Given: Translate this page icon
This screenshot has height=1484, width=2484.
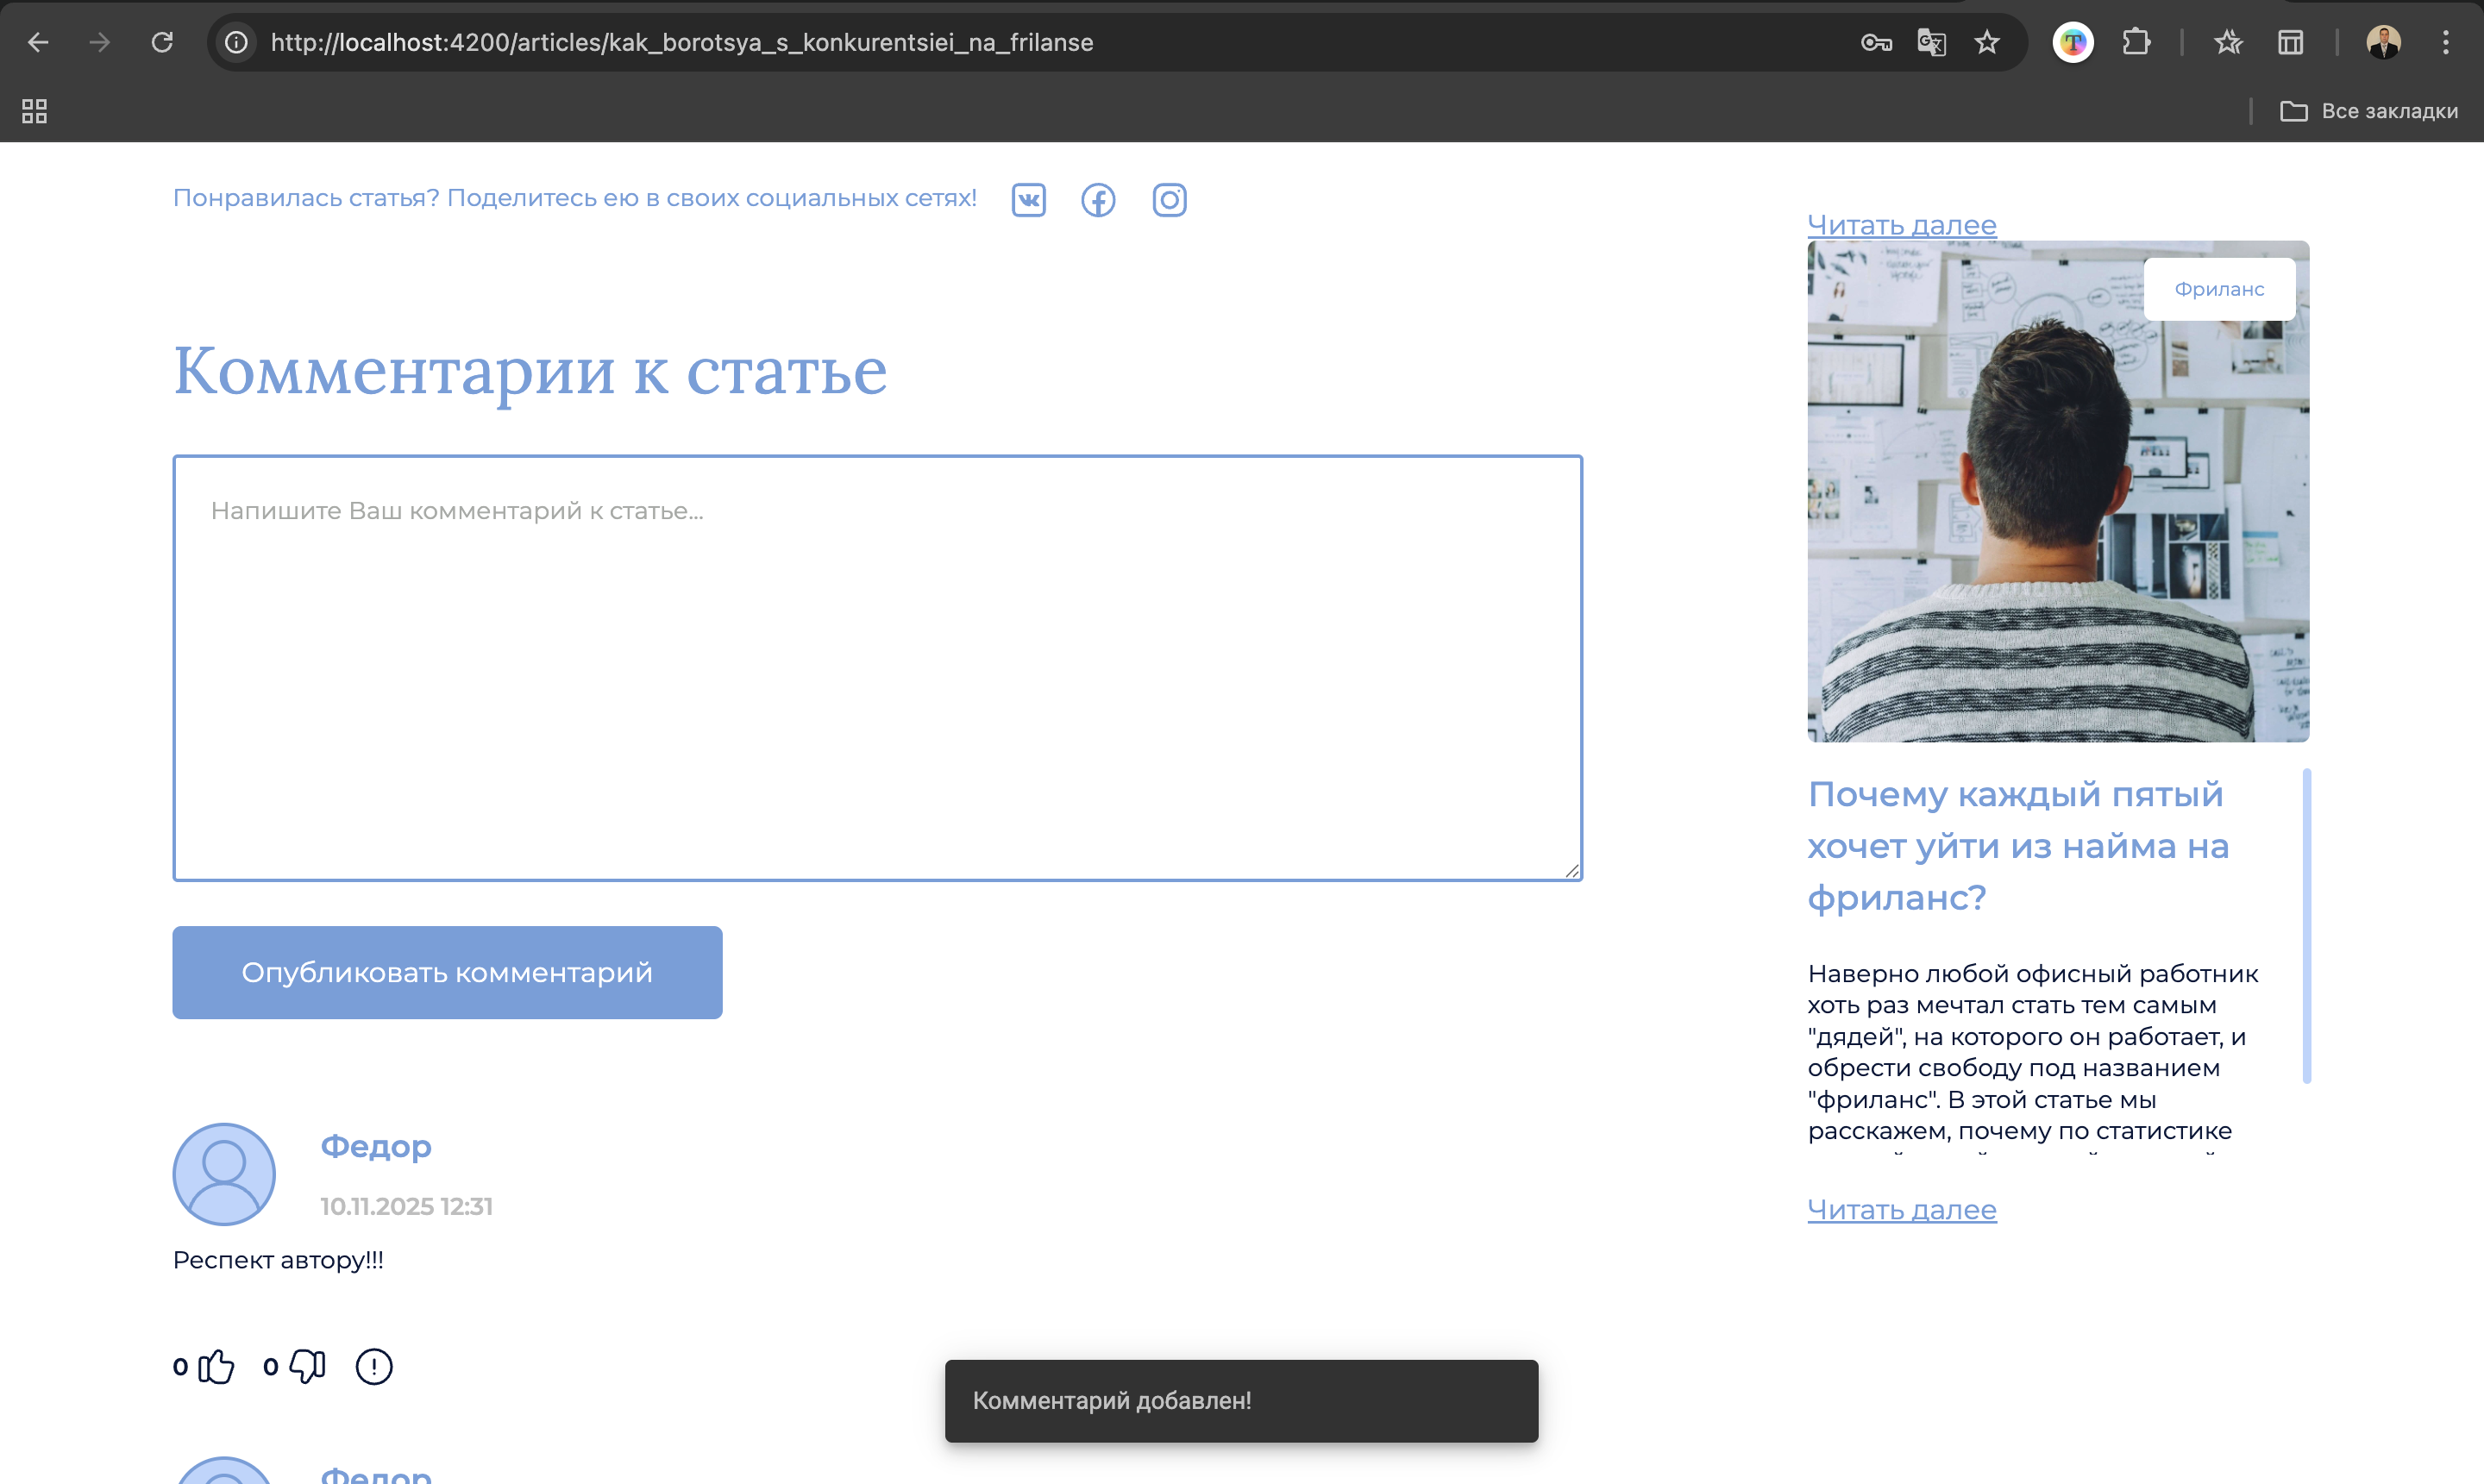Looking at the screenshot, I should coord(1931,42).
